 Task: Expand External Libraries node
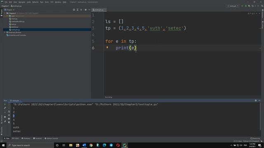click(x=5, y=32)
